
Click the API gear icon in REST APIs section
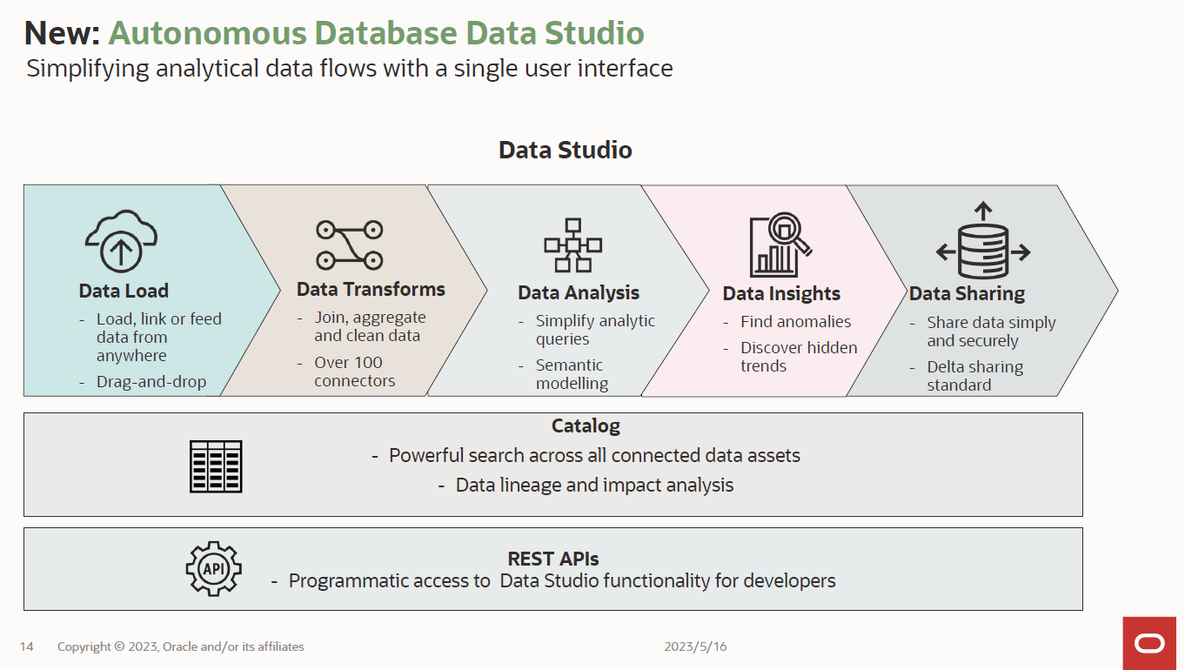pos(213,568)
